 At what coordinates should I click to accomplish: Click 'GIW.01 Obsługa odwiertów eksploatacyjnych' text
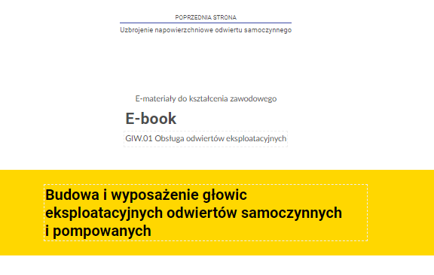[206, 138]
